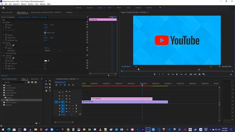Toggle Linked Selection in timeline

coord(65,85)
